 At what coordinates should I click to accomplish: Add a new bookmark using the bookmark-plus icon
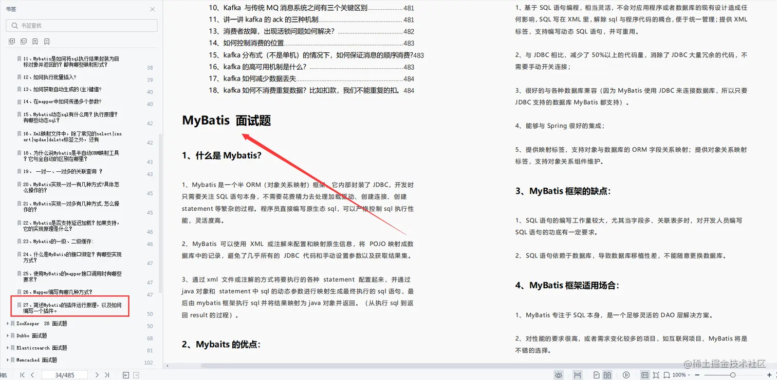point(35,41)
